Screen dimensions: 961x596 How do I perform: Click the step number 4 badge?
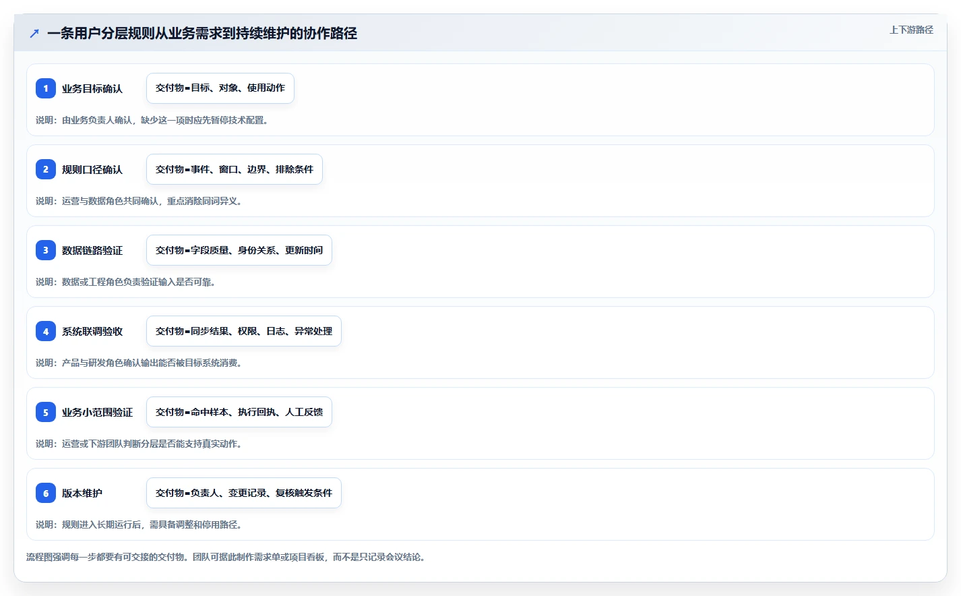(46, 331)
